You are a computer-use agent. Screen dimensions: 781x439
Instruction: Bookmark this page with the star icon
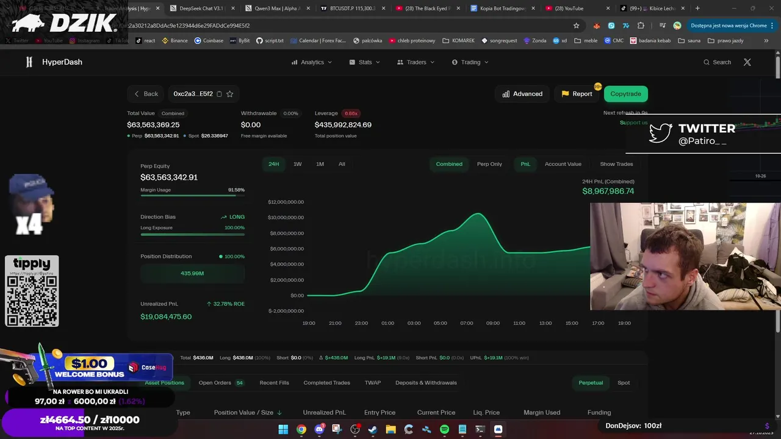point(576,26)
